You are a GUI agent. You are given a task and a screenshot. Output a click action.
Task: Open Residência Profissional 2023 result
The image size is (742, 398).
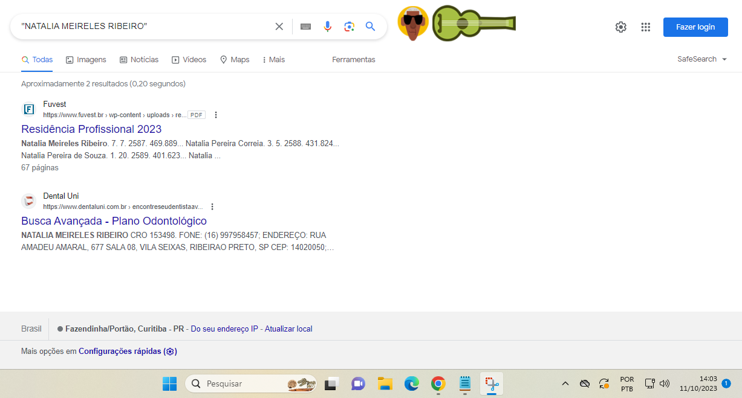tap(91, 129)
